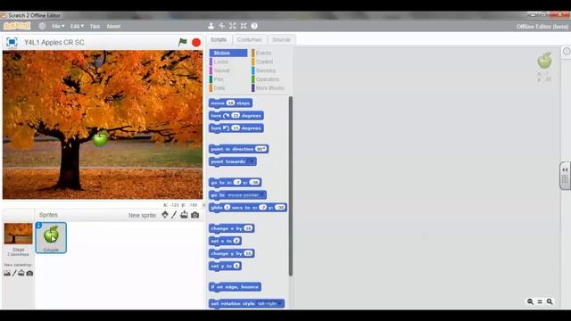Select the Motion block category
This screenshot has width=571, height=321.
click(228, 53)
